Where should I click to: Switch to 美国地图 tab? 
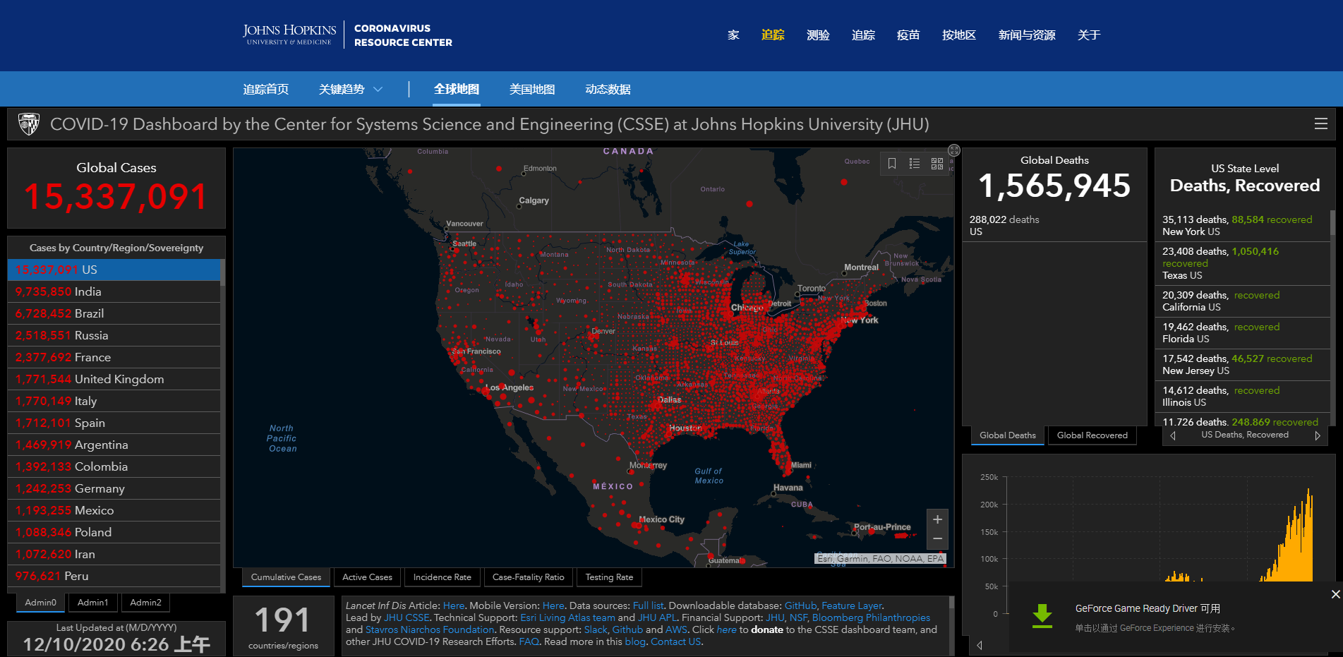pyautogui.click(x=532, y=90)
